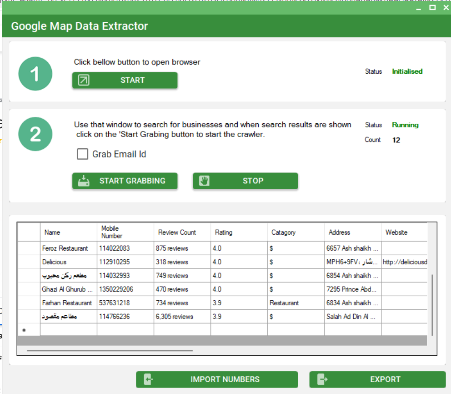
Task: Click the hand icon on STOP button
Action: 204,181
